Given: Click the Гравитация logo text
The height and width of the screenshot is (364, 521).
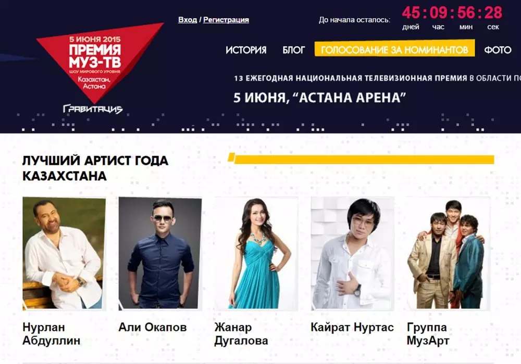Looking at the screenshot, I should [x=93, y=109].
